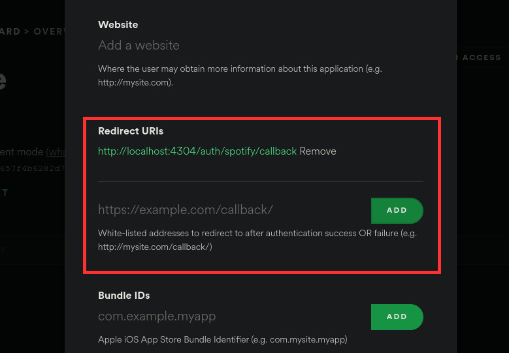
Task: Click the partially hidden client ID string
Action: point(32,168)
